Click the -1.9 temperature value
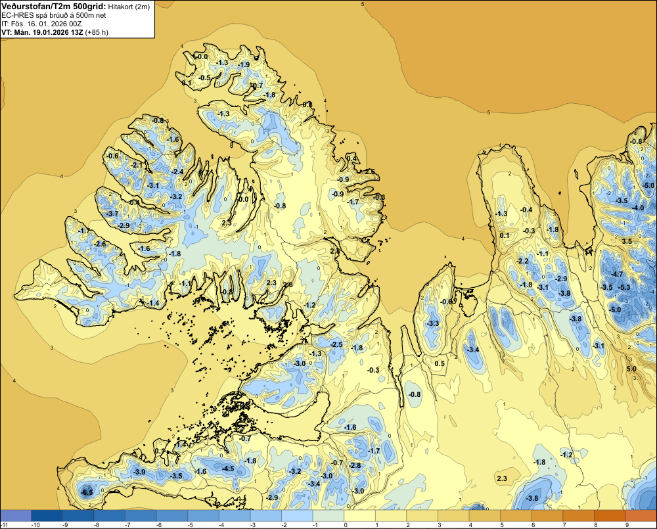 (244, 64)
